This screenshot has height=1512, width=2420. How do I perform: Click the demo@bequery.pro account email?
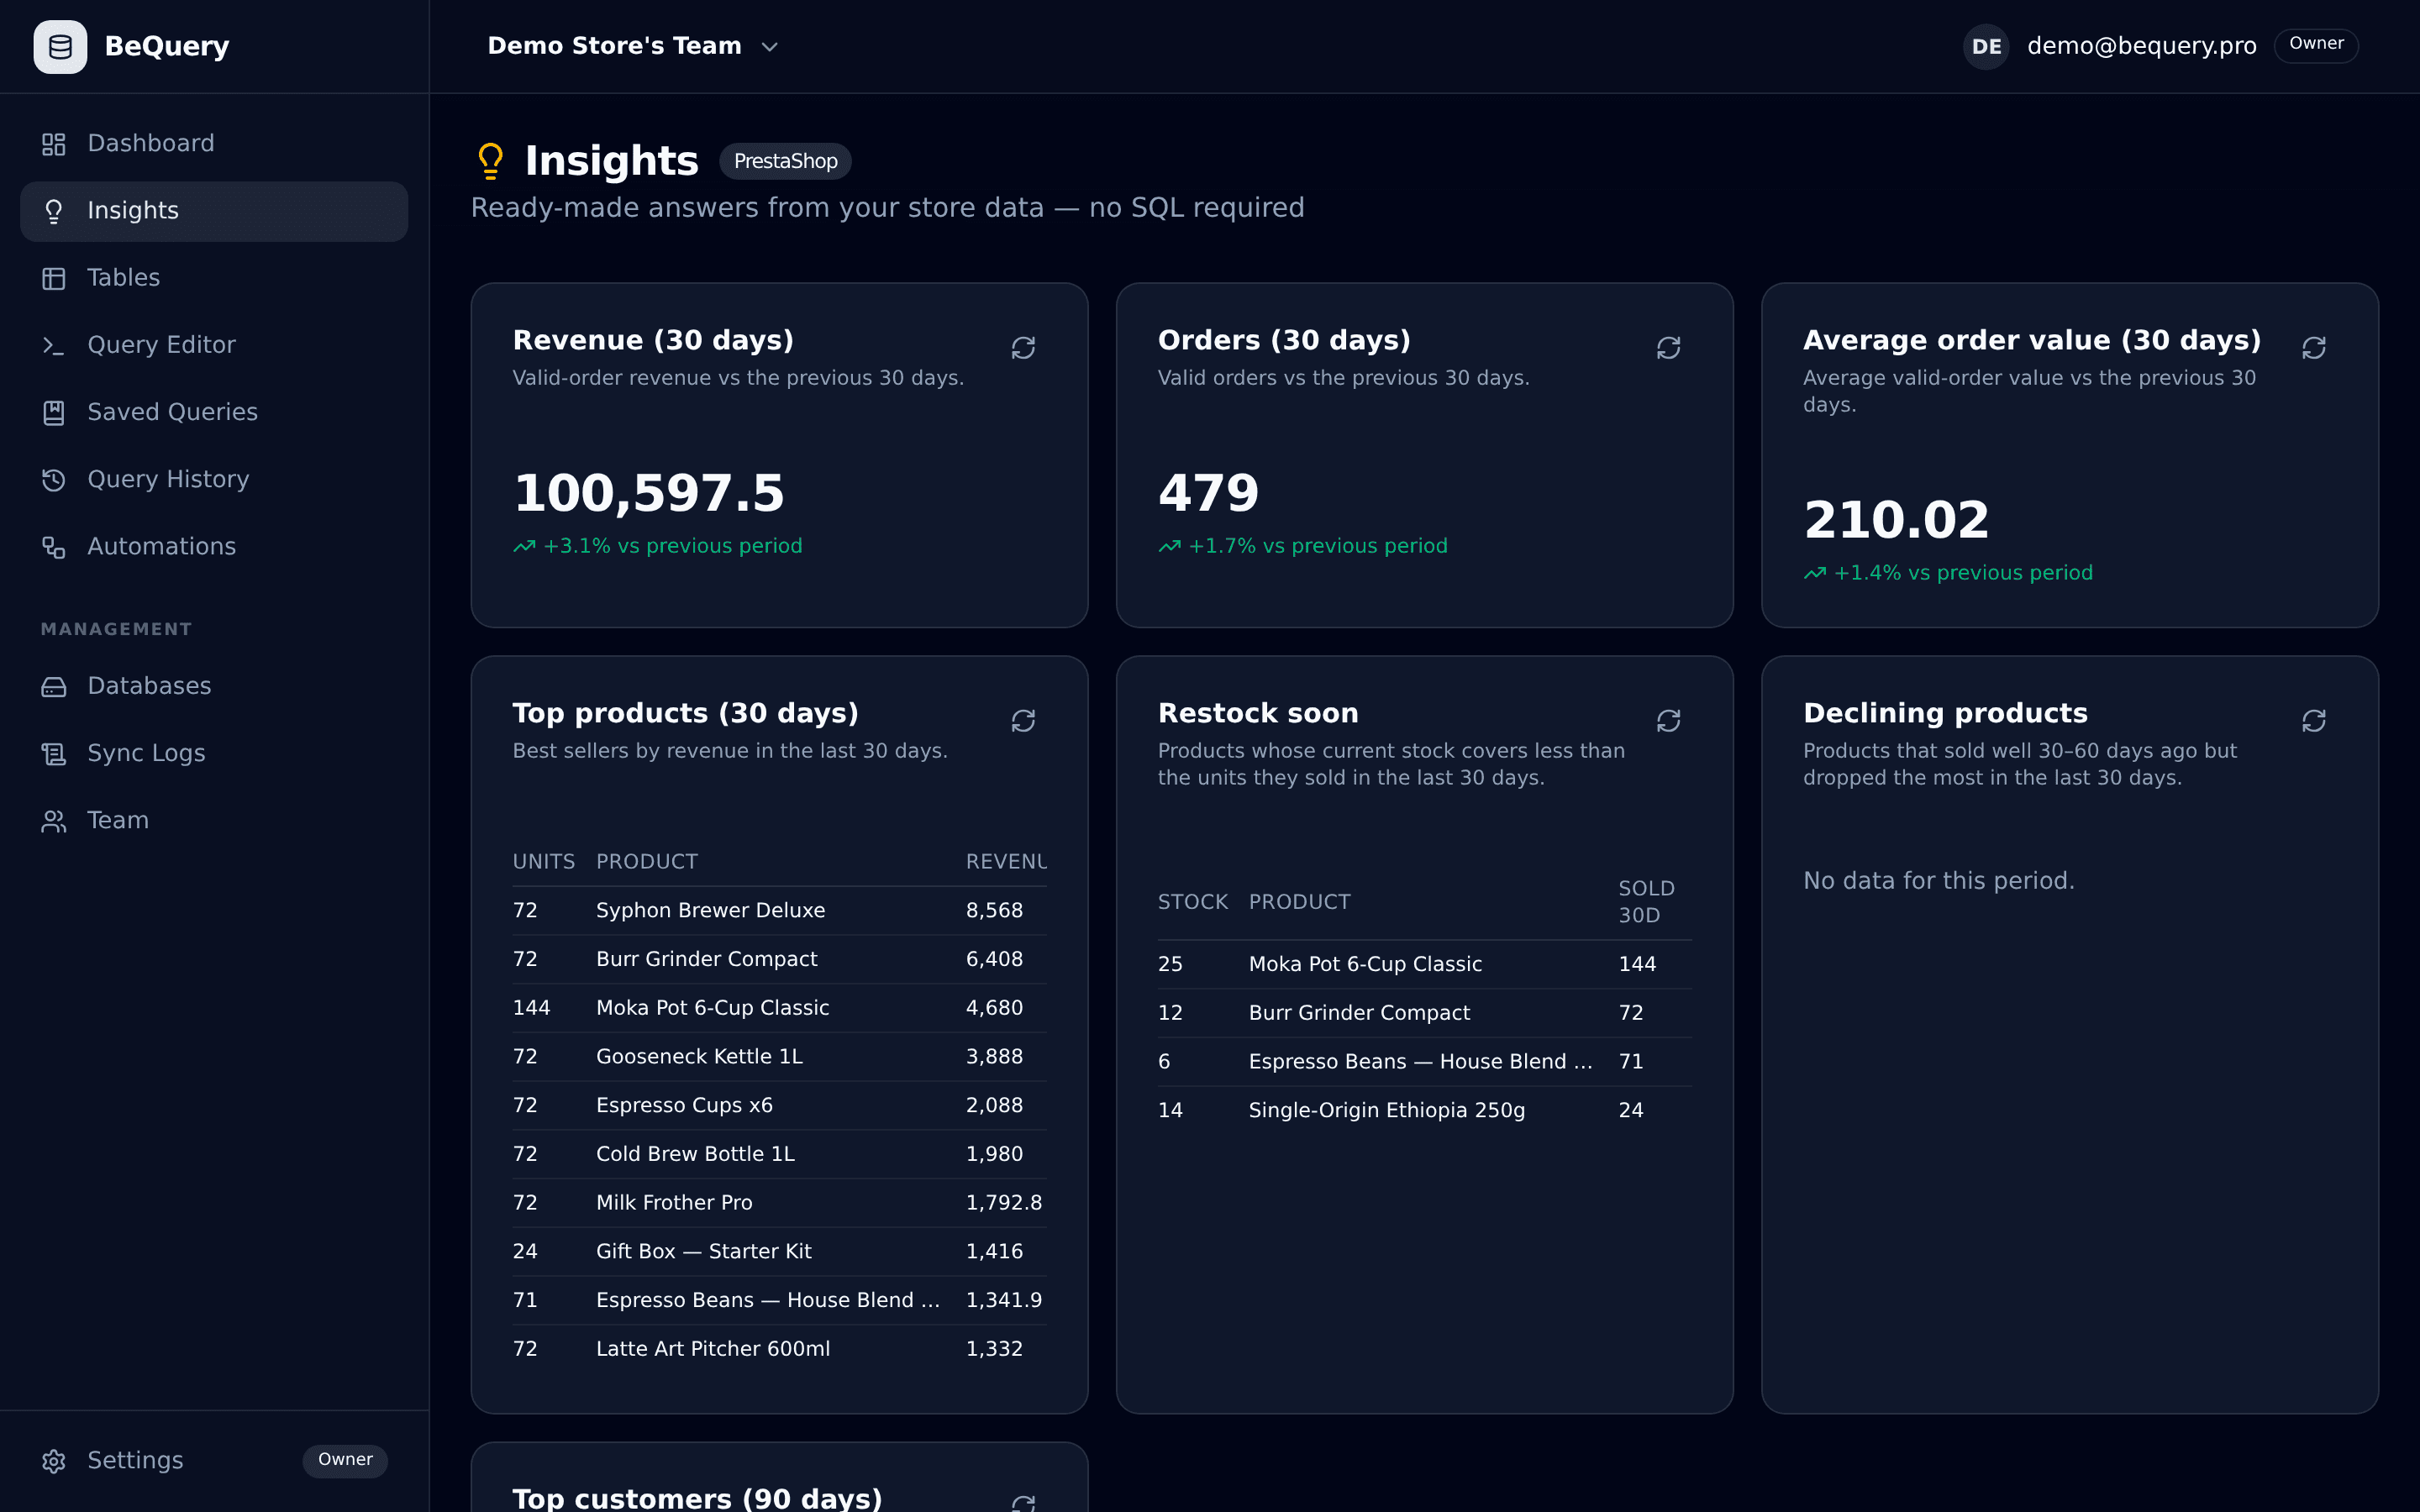[2141, 46]
